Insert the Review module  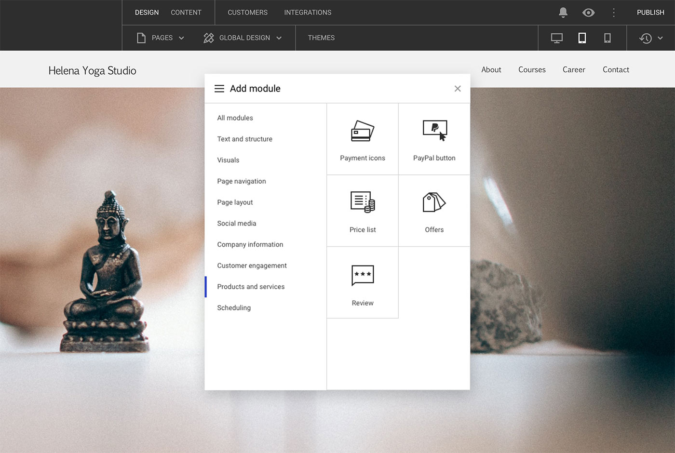click(363, 283)
